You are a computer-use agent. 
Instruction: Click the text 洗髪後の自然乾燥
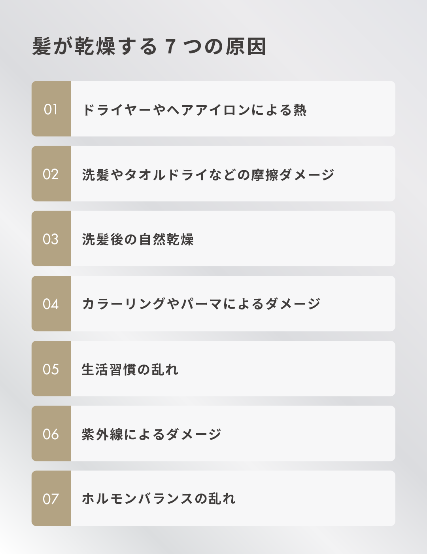coord(138,239)
